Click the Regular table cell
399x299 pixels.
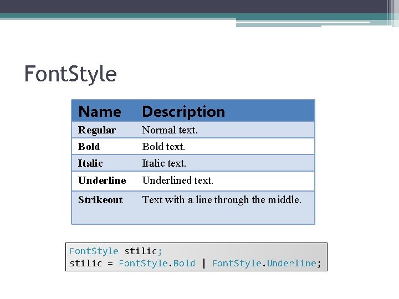[97, 130]
